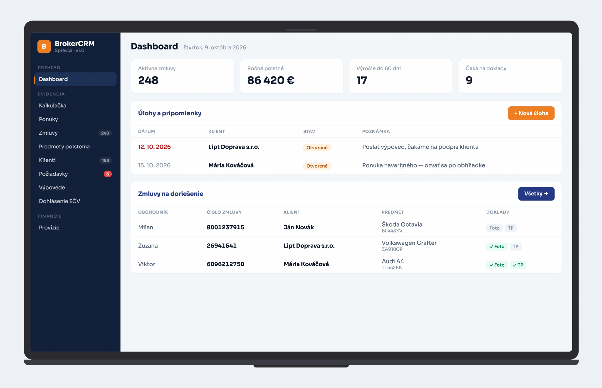Select Lipt Doprava s.r.o. in contracts table
This screenshot has height=388, width=602.
point(309,246)
